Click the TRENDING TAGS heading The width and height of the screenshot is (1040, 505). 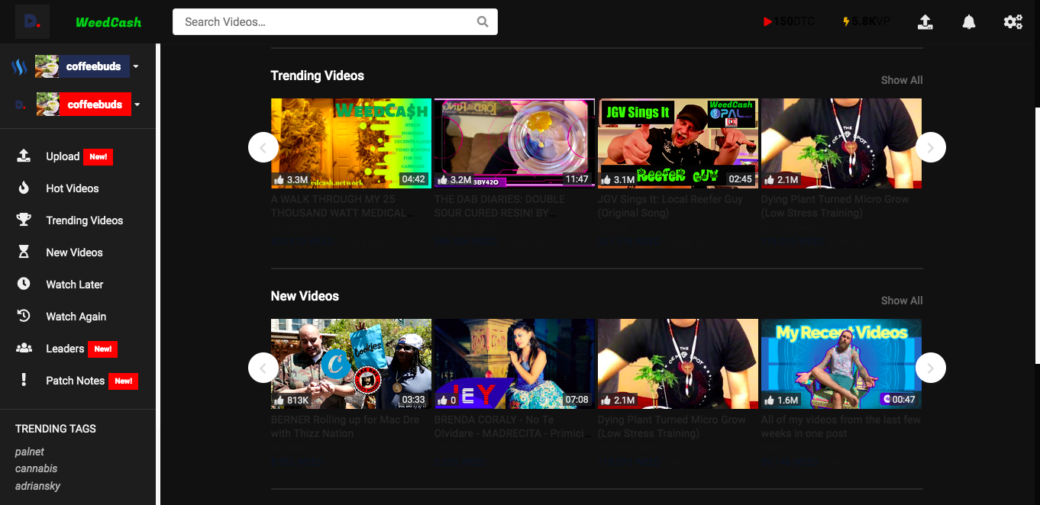(x=56, y=429)
